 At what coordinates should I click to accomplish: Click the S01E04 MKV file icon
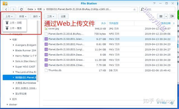pyautogui.click(x=46, y=55)
